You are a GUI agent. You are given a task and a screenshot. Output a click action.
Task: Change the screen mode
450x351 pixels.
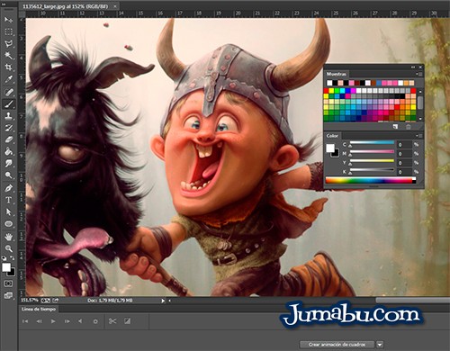[8, 296]
